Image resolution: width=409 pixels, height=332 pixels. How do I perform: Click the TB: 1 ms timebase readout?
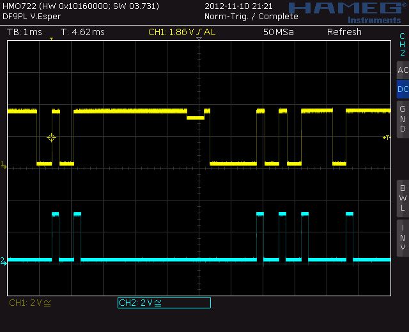tap(24, 32)
